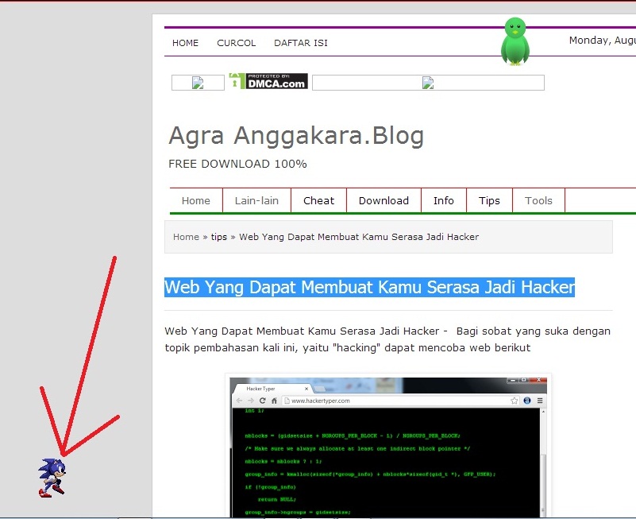Click the Agra Anggakara.Blog site title
Screen dimensions: 636x519
pos(296,136)
